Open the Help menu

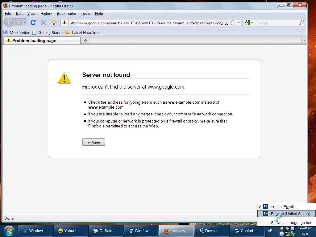click(x=99, y=14)
